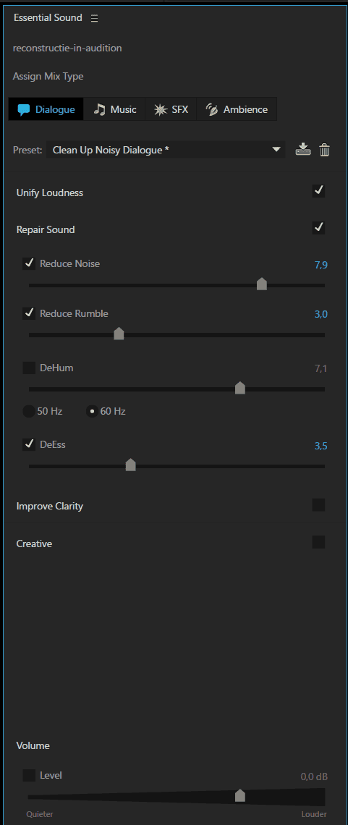The height and width of the screenshot is (825, 348).
Task: Save current settings as preset icon
Action: [x=303, y=150]
